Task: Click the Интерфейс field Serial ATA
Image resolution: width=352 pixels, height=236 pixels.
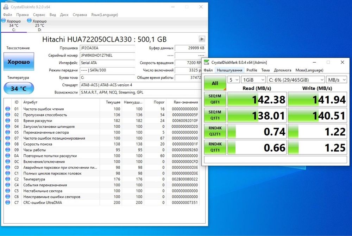Action: coord(107,63)
